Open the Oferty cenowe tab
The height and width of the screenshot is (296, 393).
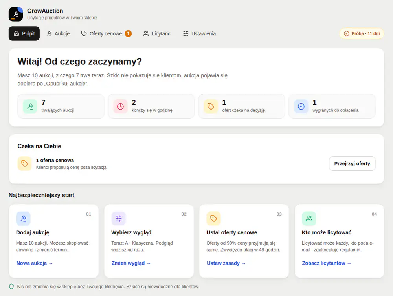click(x=106, y=33)
